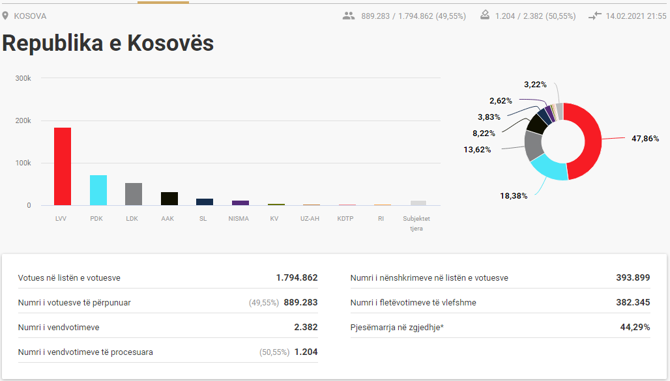Click the bold 1.204 table value
670x381 pixels.
coord(306,352)
